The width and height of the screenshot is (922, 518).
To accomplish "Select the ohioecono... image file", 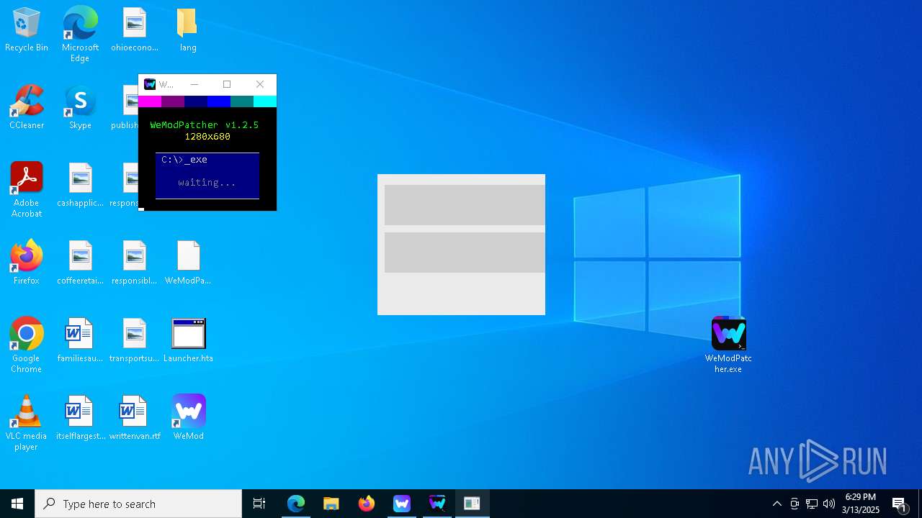I will (x=135, y=30).
